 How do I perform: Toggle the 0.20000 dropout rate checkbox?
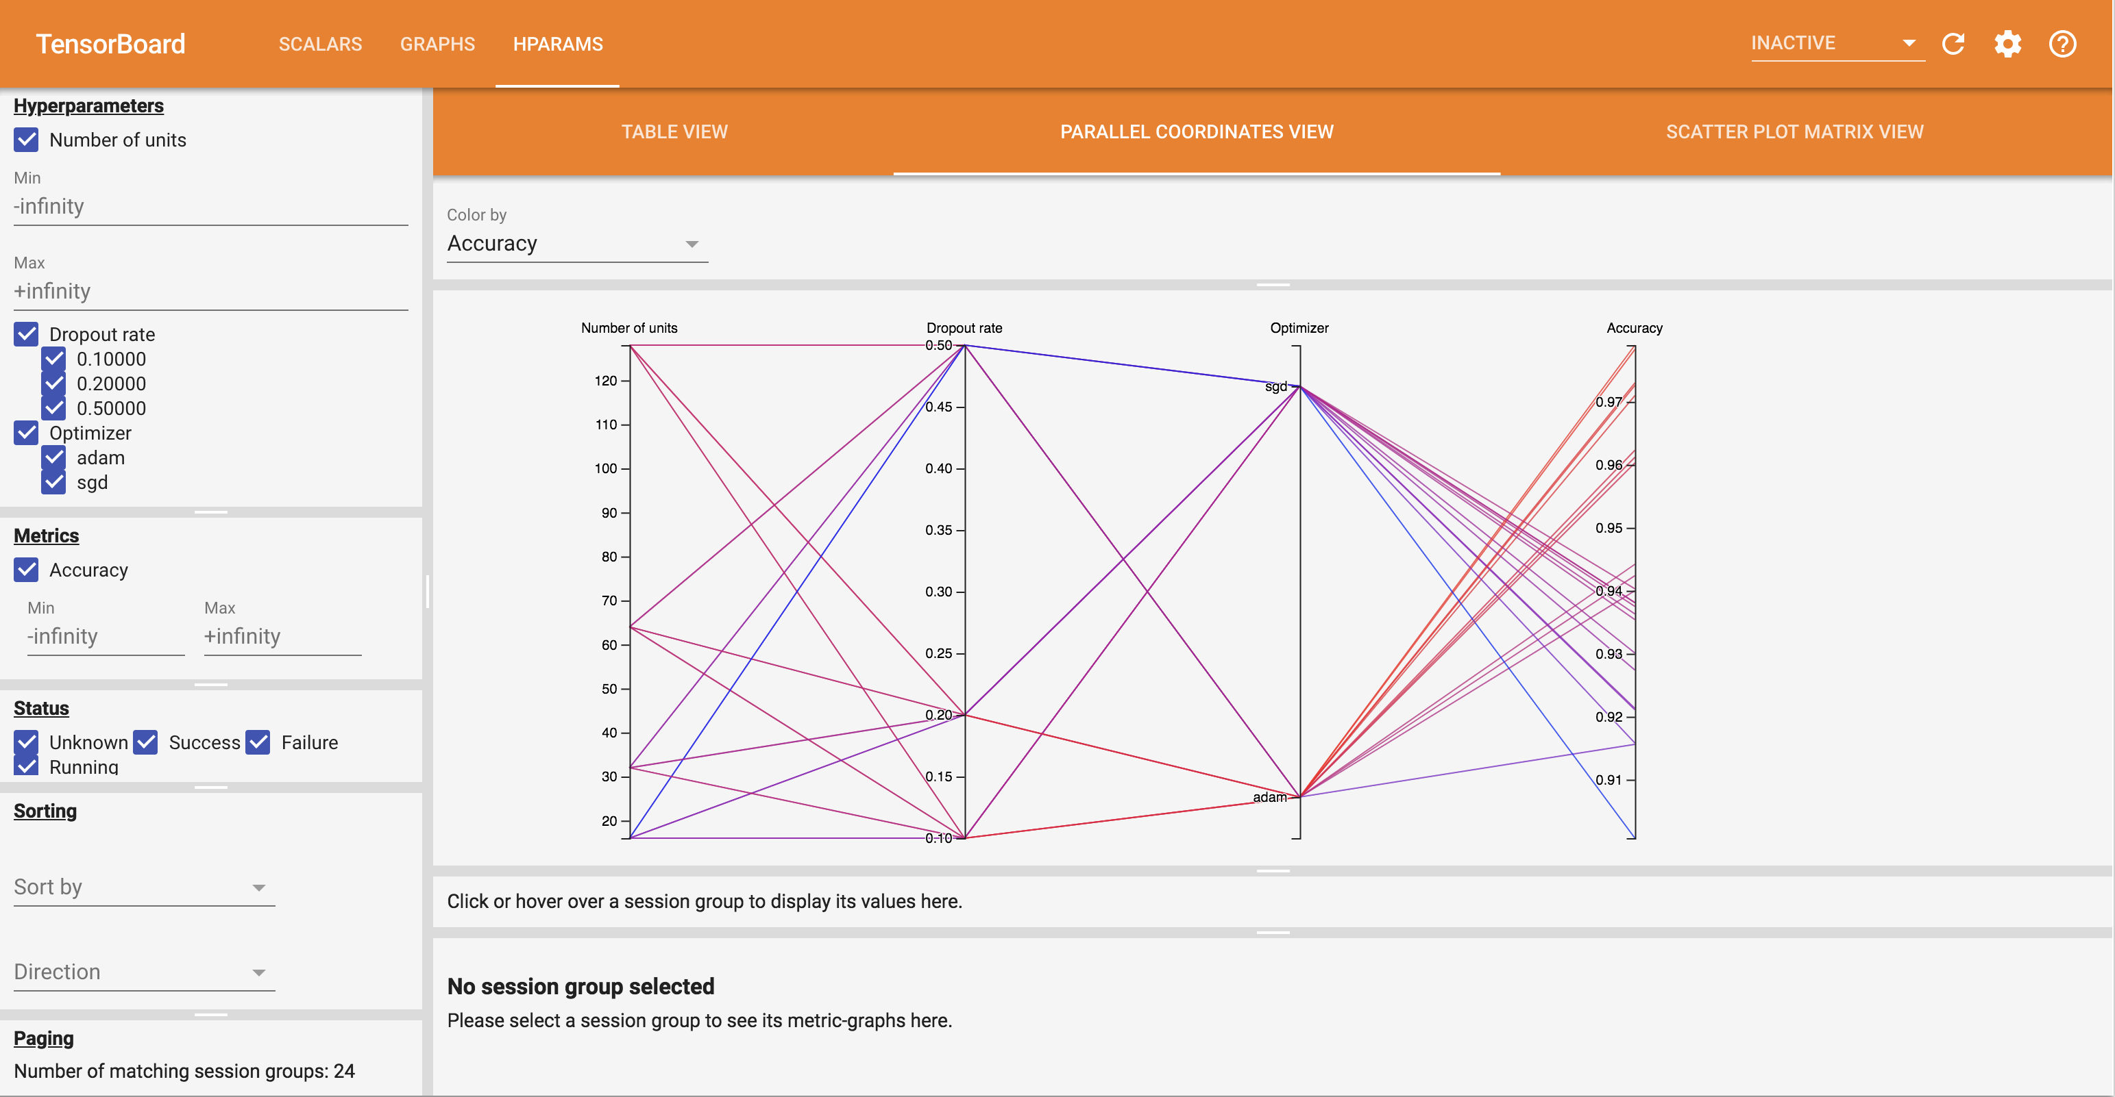pyautogui.click(x=54, y=383)
